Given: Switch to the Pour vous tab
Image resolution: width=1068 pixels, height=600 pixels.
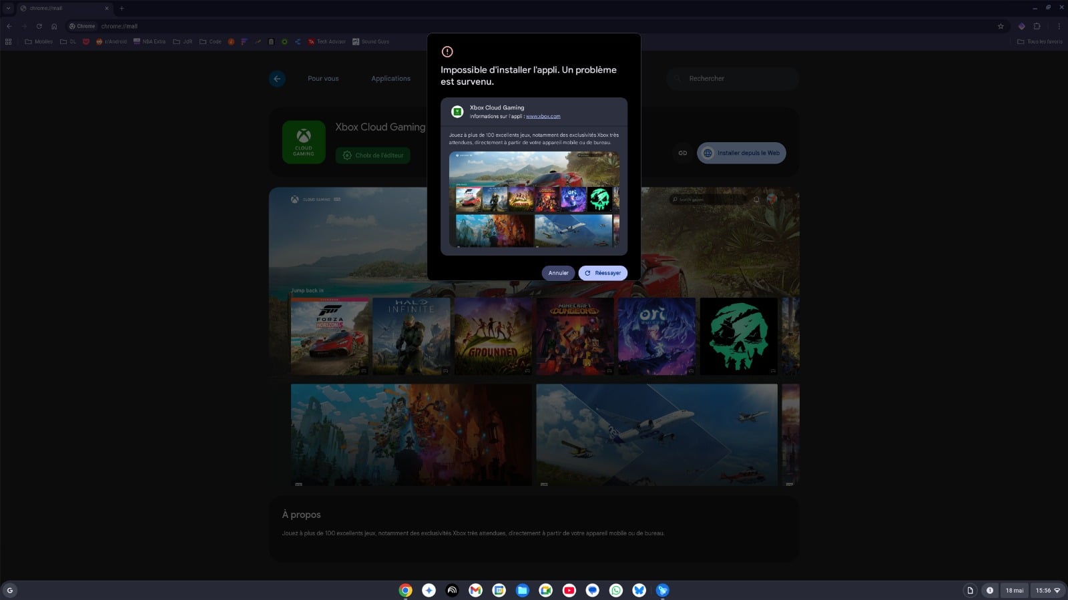Looking at the screenshot, I should point(323,79).
